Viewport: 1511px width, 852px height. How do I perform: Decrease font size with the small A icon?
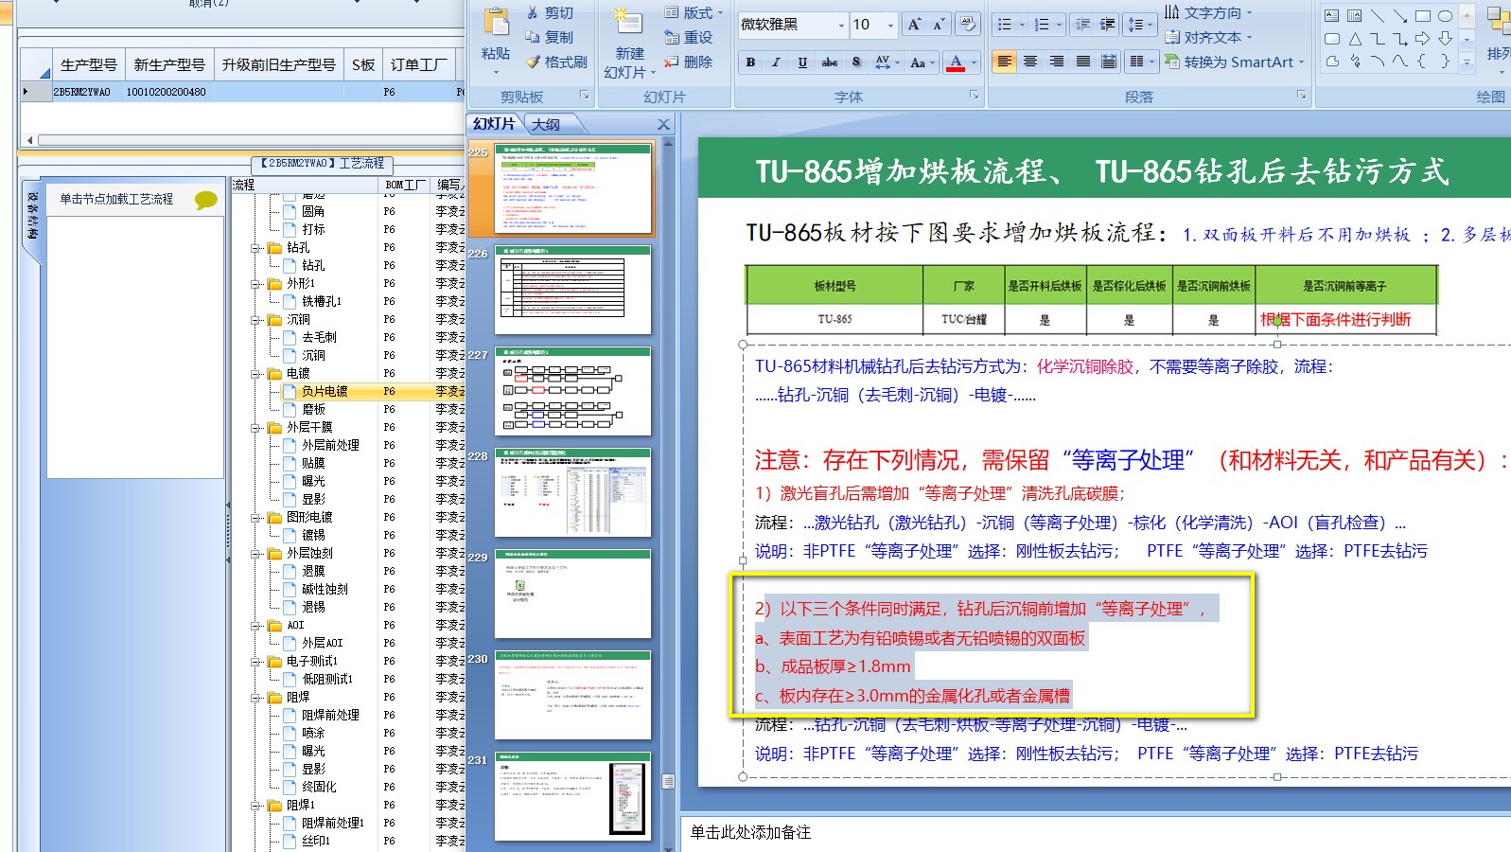click(939, 25)
